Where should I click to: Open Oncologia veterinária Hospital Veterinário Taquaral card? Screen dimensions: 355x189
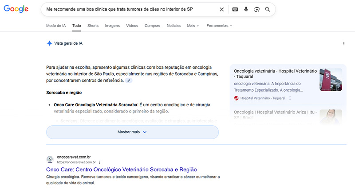tap(275, 73)
